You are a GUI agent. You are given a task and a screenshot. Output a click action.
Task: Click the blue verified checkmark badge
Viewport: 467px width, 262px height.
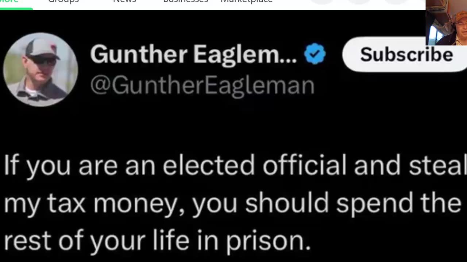click(x=315, y=54)
